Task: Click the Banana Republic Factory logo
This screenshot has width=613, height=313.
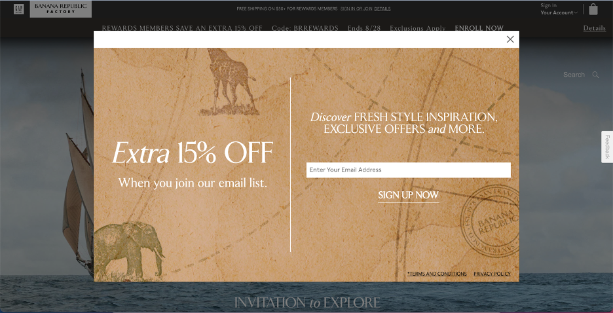Action: point(61,9)
